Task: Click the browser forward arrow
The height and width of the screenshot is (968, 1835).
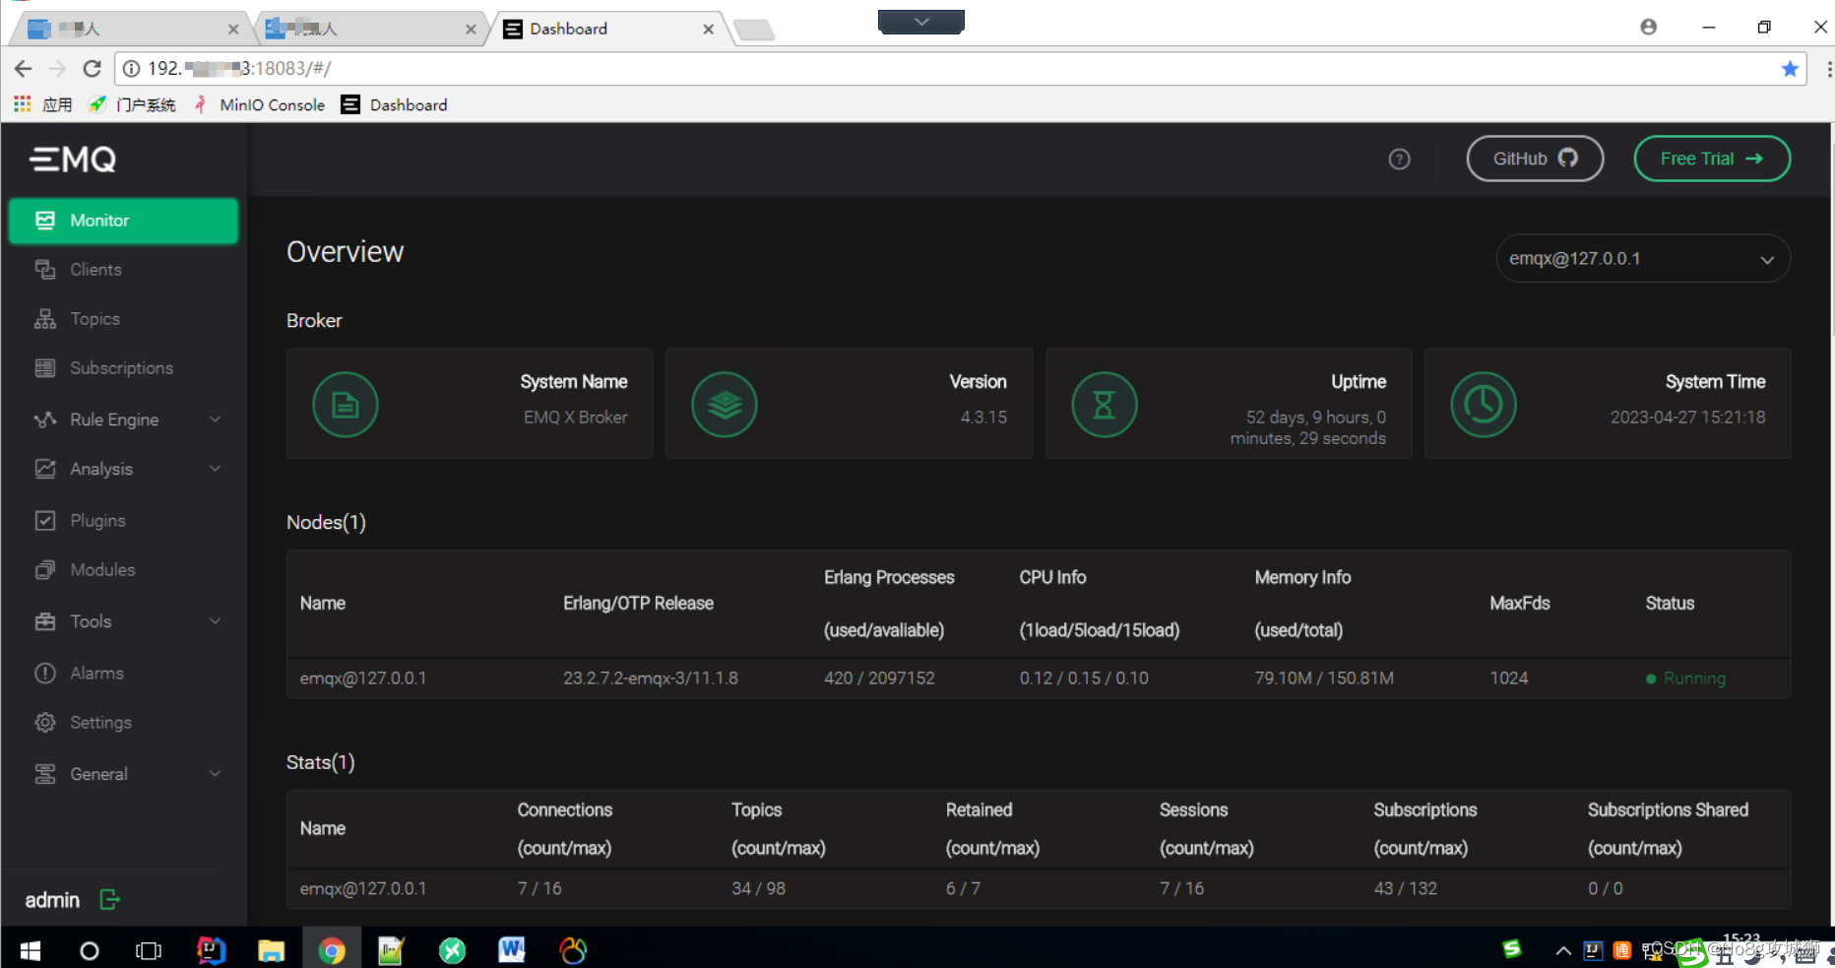Action: click(57, 68)
